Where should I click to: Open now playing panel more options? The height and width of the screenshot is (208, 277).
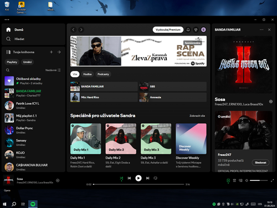pyautogui.click(x=261, y=29)
